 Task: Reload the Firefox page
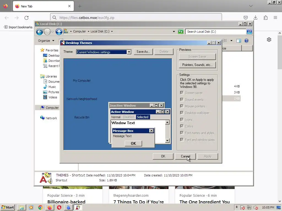point(26,18)
